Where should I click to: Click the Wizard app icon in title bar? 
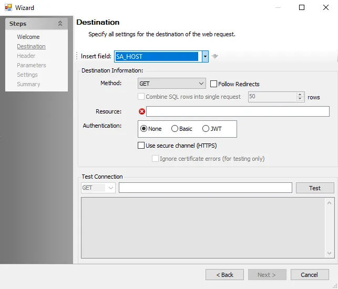pos(8,8)
